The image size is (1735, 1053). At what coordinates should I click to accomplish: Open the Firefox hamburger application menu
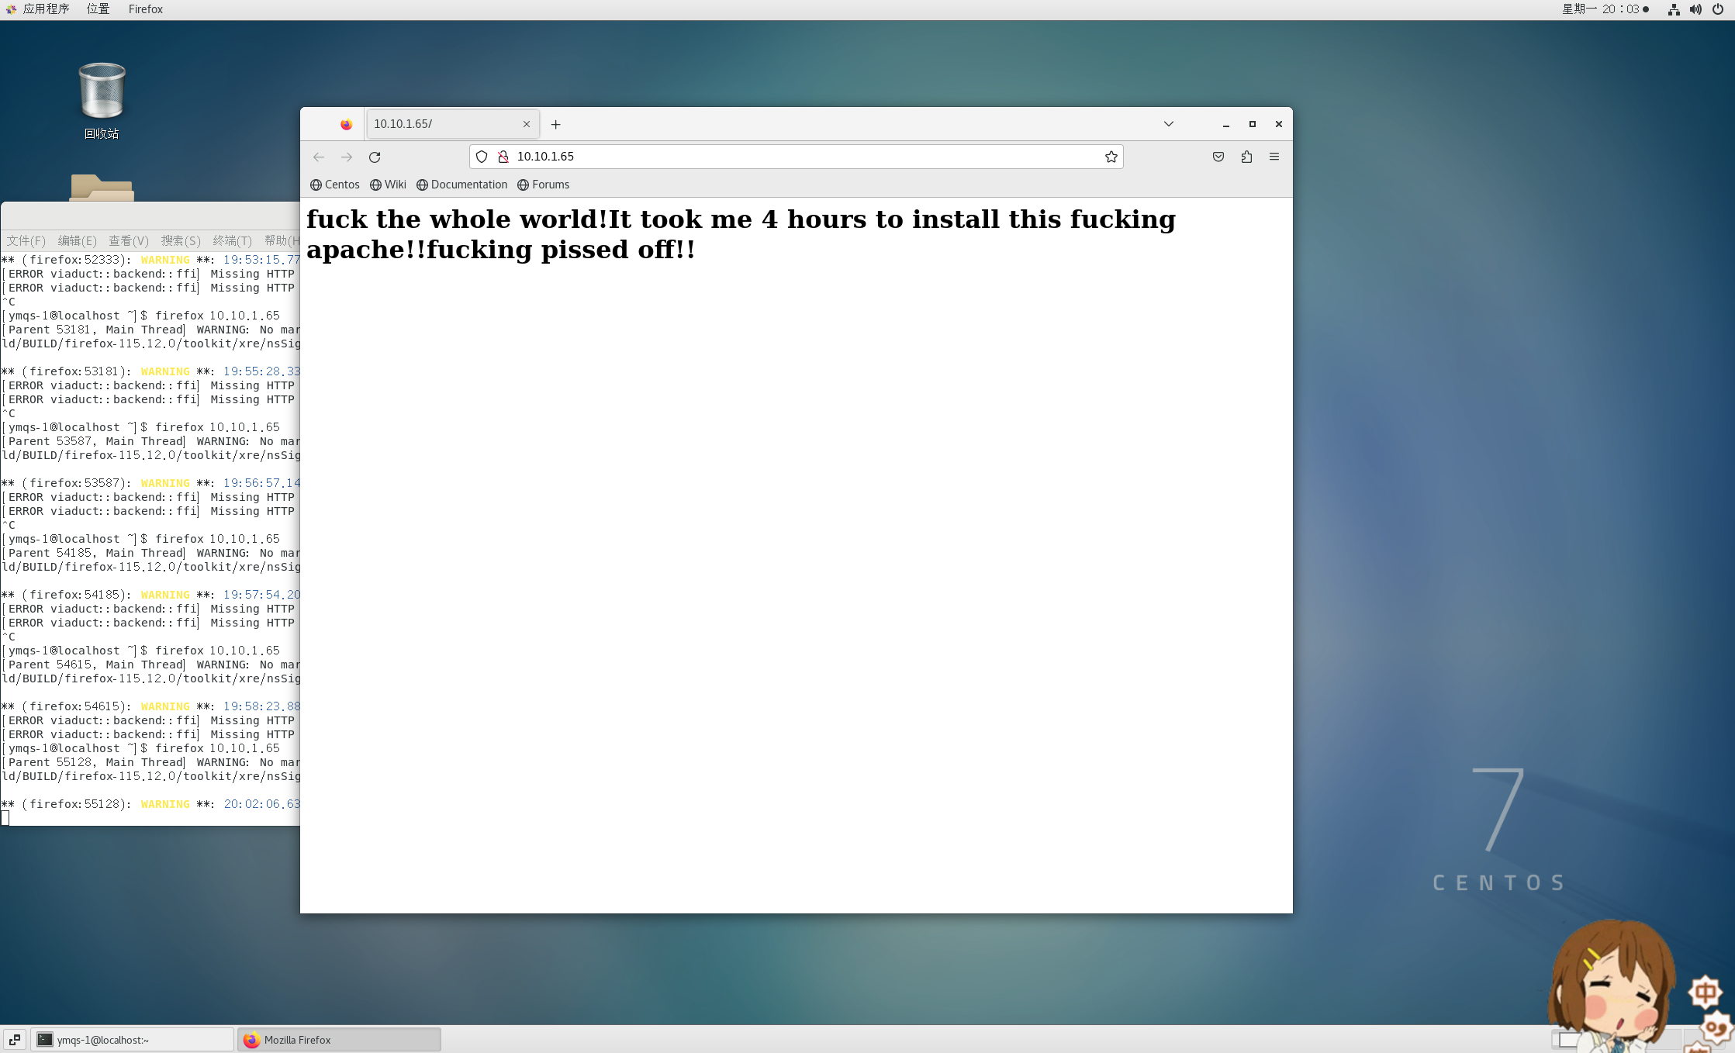[1274, 157]
